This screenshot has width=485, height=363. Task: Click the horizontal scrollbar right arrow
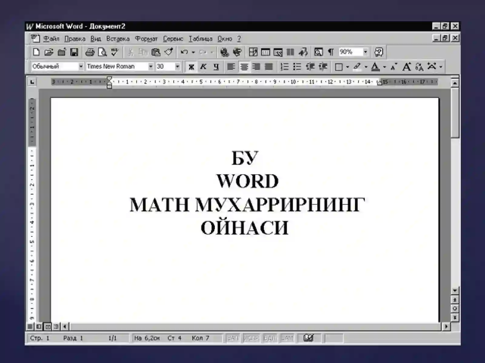coord(446,326)
